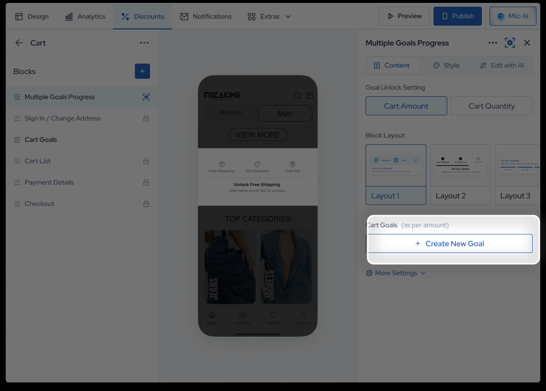The image size is (546, 391).
Task: Click Unlock Free Shipping text in preview
Action: tap(257, 185)
